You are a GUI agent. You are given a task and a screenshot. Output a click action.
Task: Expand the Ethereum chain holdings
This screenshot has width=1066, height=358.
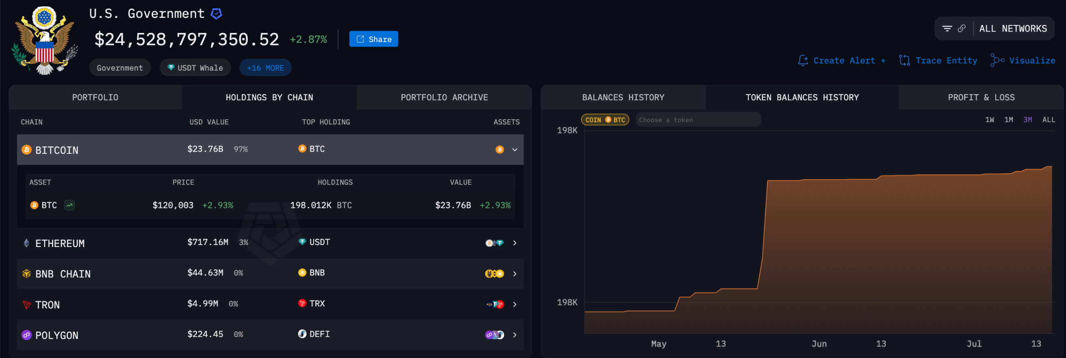click(515, 243)
